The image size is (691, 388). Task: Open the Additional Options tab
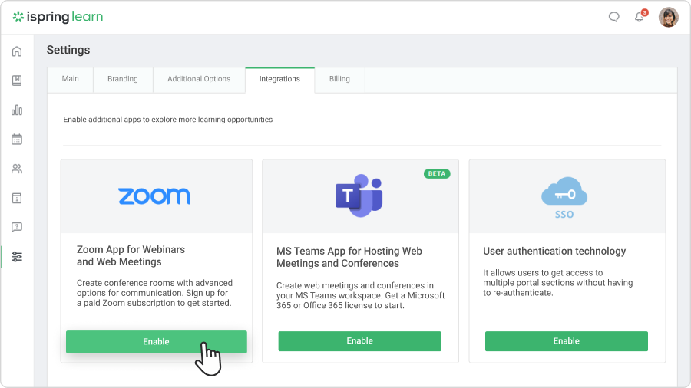[x=199, y=79]
